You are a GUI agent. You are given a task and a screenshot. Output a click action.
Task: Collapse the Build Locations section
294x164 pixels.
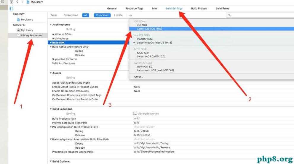point(51,109)
